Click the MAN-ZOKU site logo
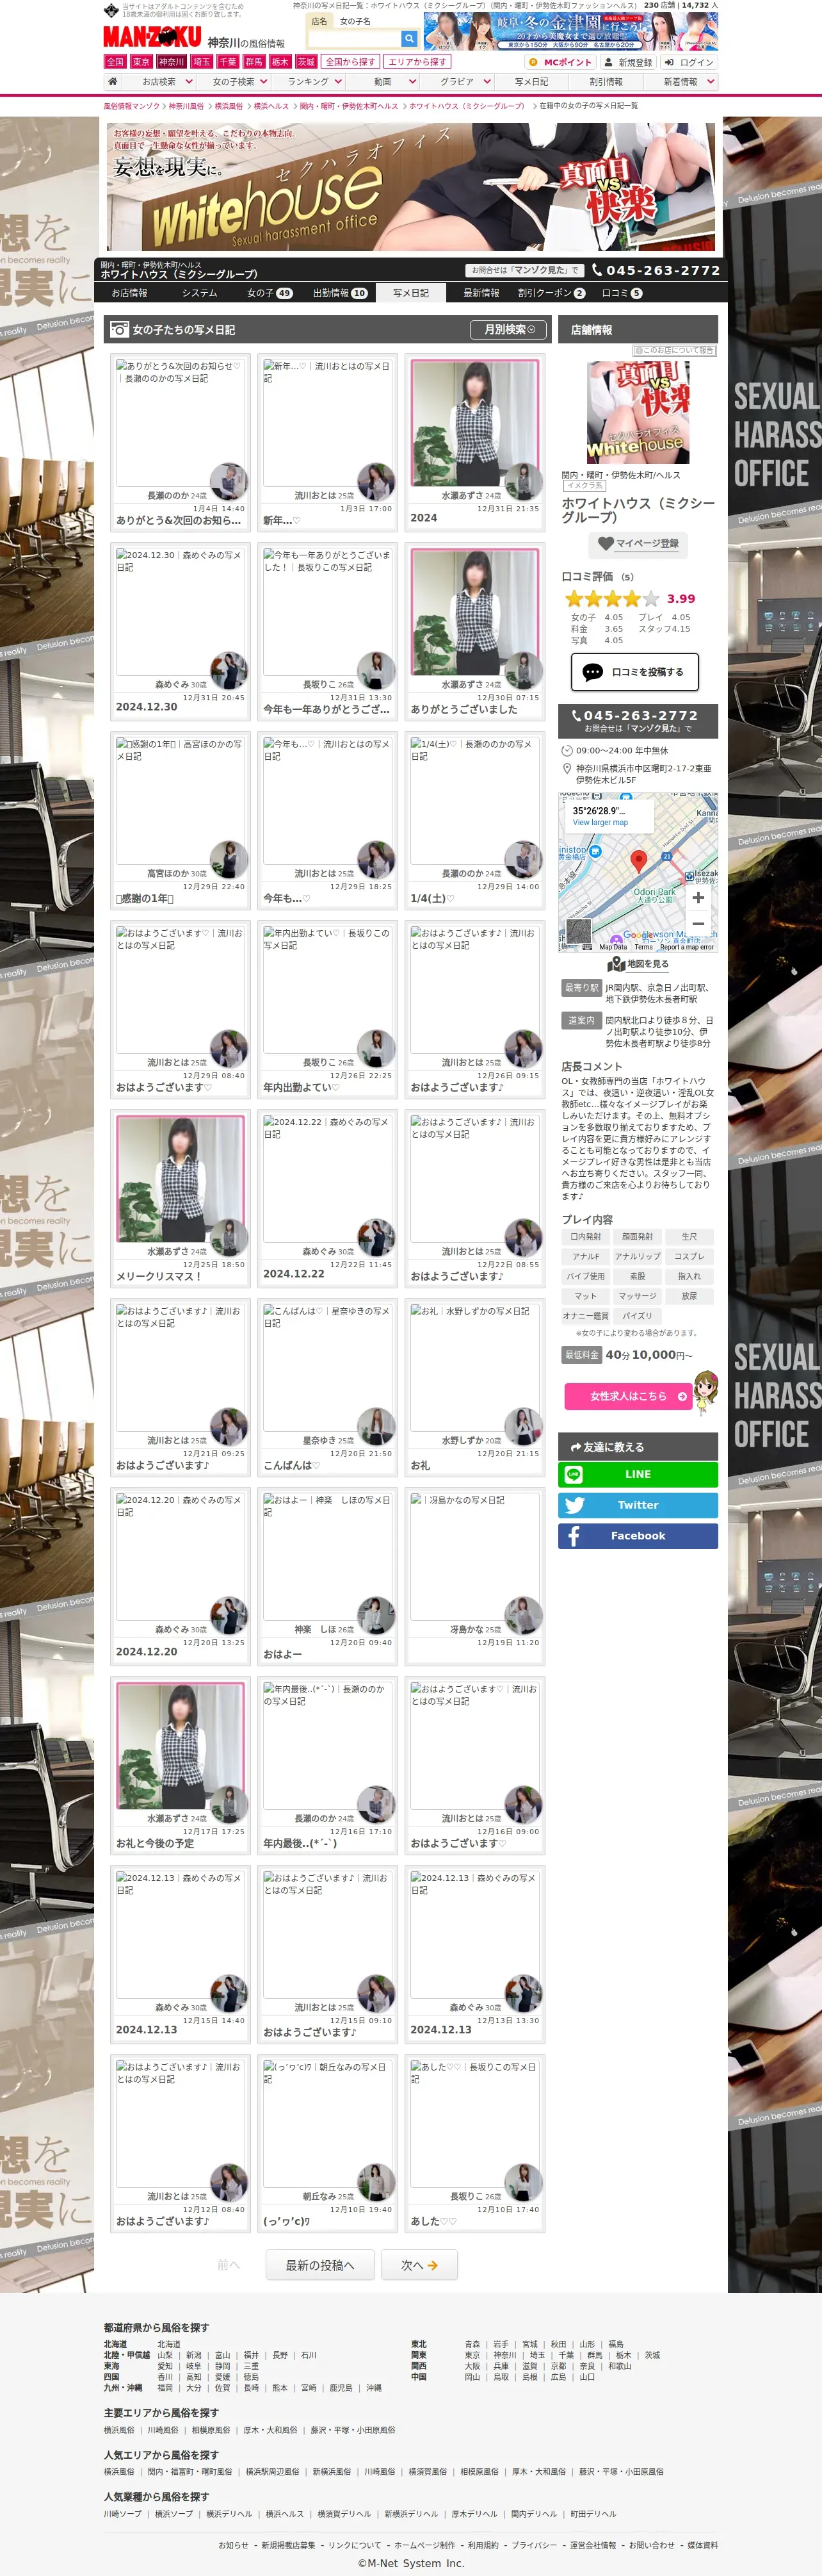This screenshot has width=822, height=2576. (x=152, y=38)
